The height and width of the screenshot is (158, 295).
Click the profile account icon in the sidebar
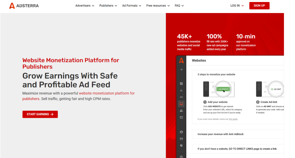(x=181, y=132)
